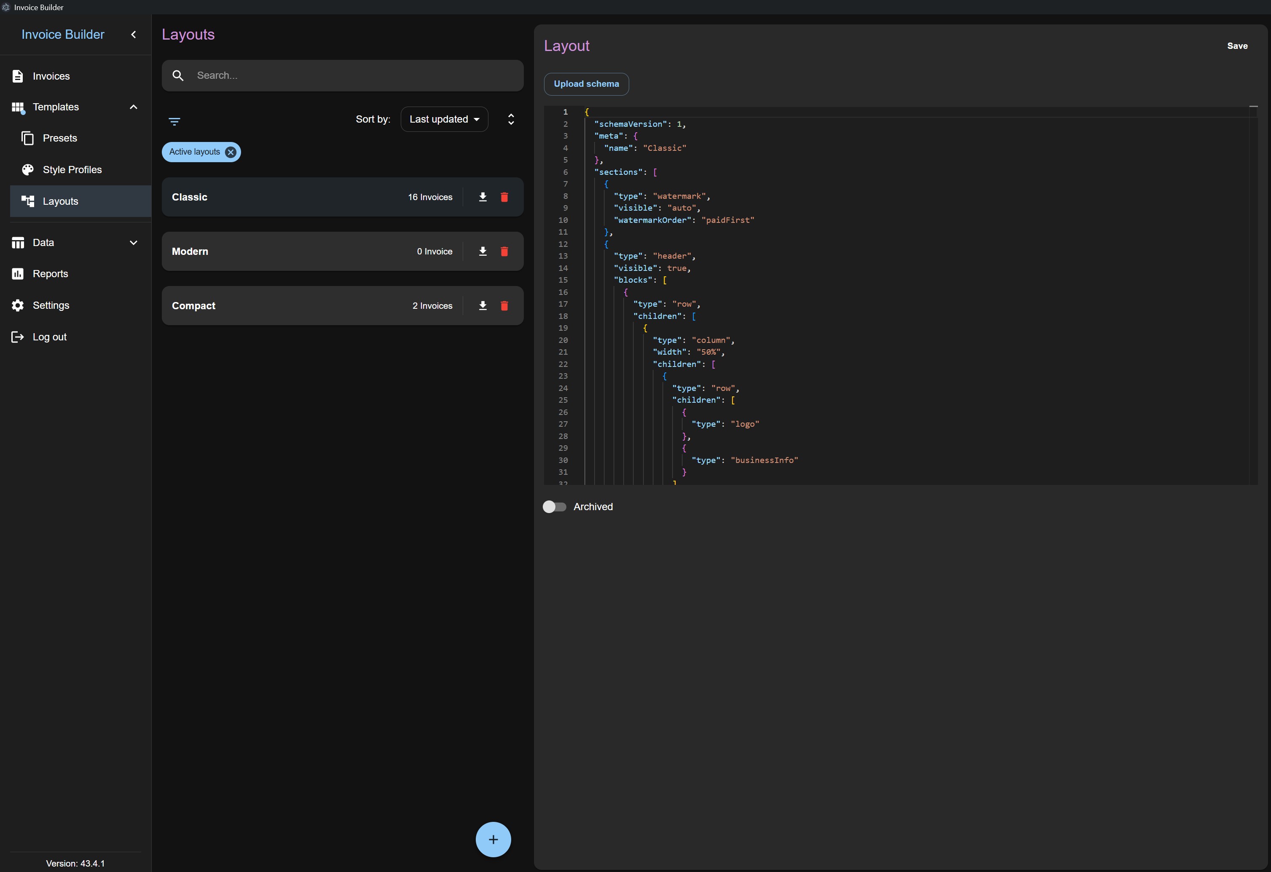Viewport: 1271px width, 872px height.
Task: Click the Settings gear icon
Action: pyautogui.click(x=18, y=305)
